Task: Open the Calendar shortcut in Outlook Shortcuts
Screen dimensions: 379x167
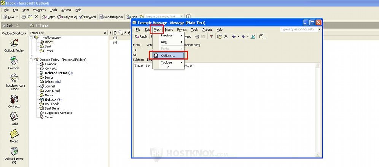Action: coord(14,60)
